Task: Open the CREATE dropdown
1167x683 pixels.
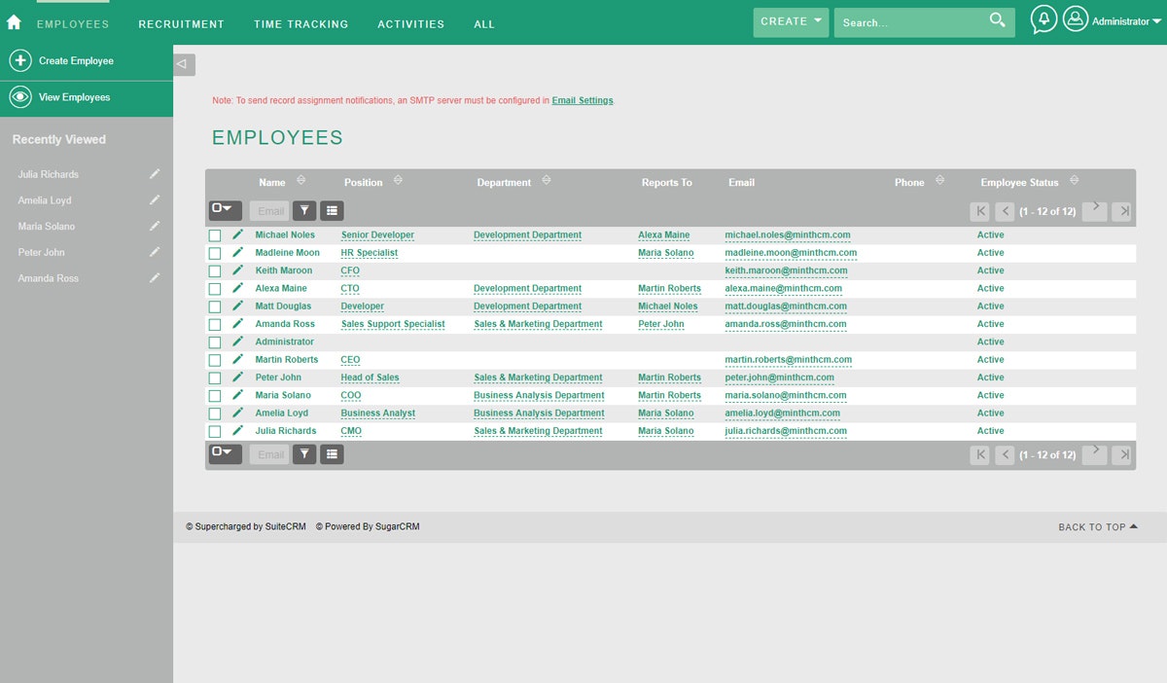Action: tap(791, 21)
